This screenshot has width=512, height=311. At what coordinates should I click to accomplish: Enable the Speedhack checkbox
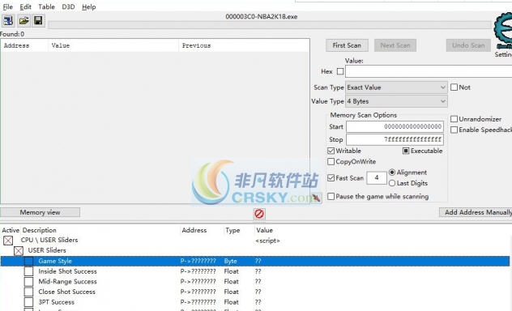click(454, 130)
